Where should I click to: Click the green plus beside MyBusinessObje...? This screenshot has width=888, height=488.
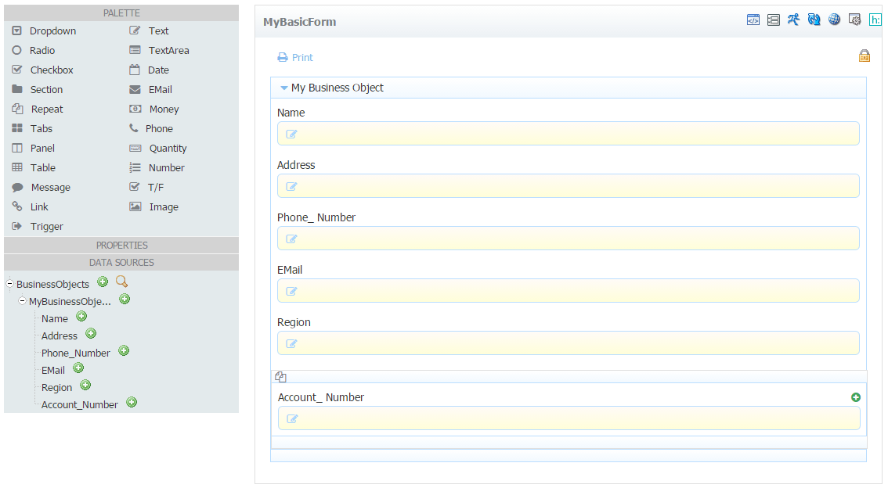point(125,299)
